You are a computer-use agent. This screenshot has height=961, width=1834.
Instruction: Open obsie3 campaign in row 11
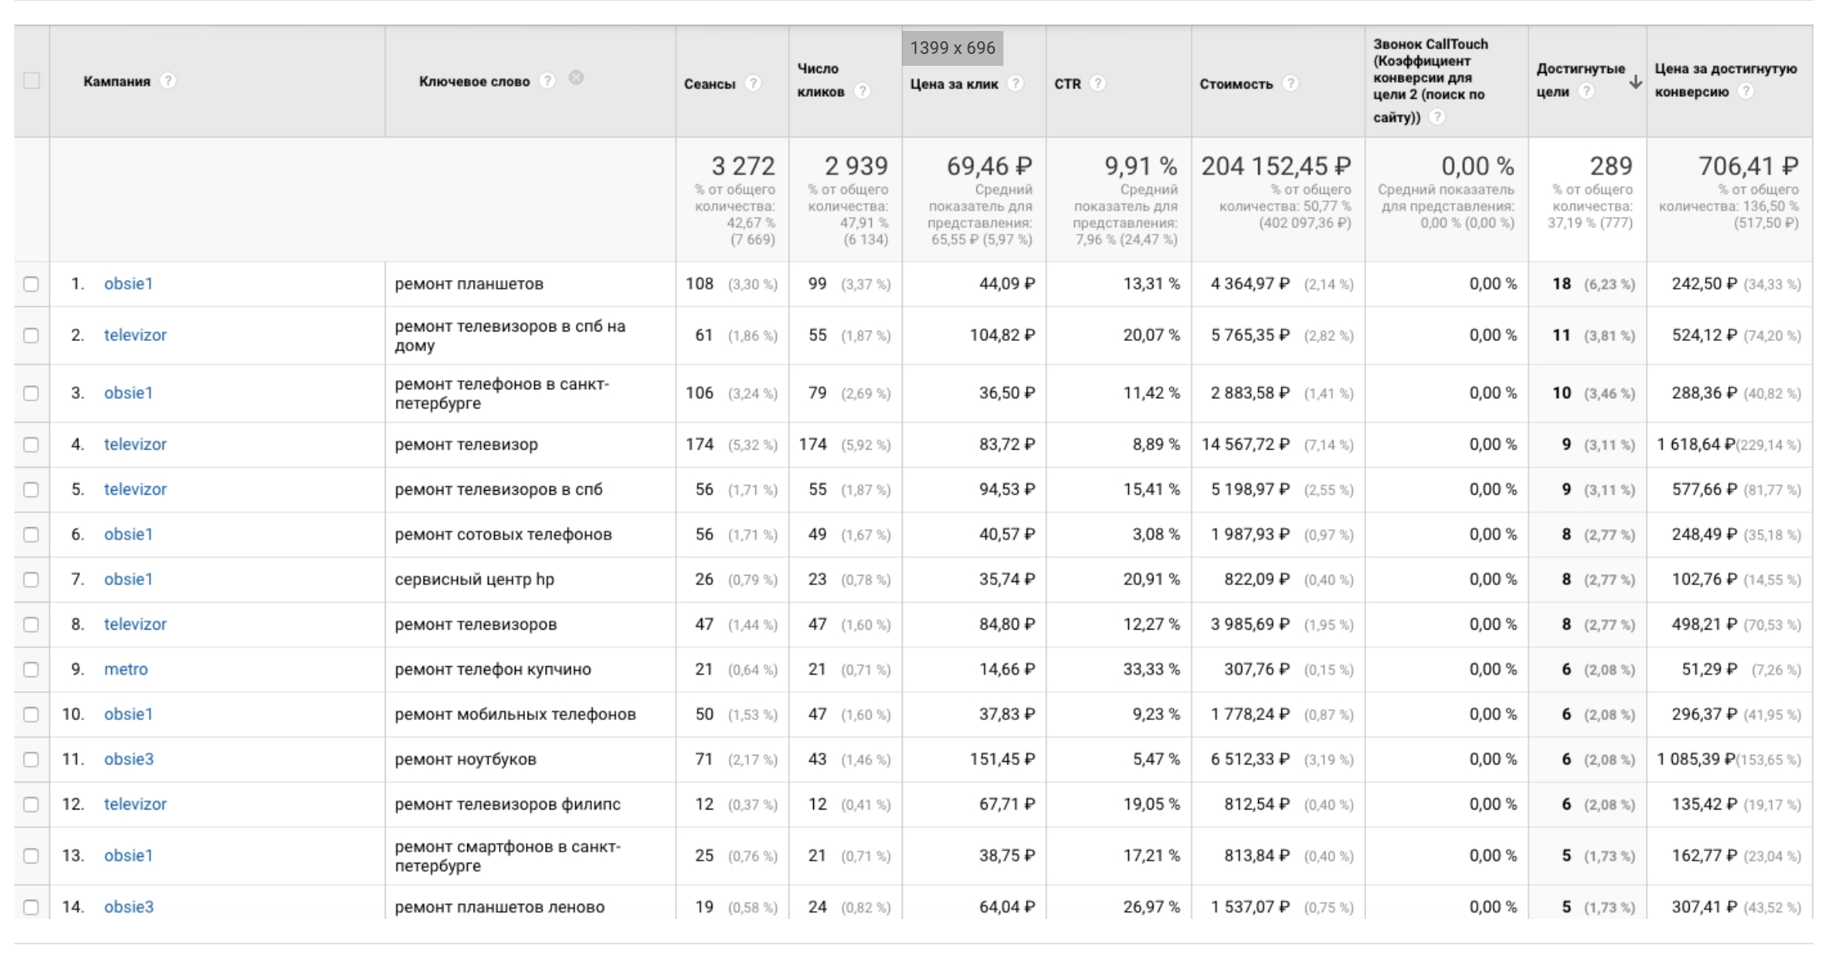point(129,760)
